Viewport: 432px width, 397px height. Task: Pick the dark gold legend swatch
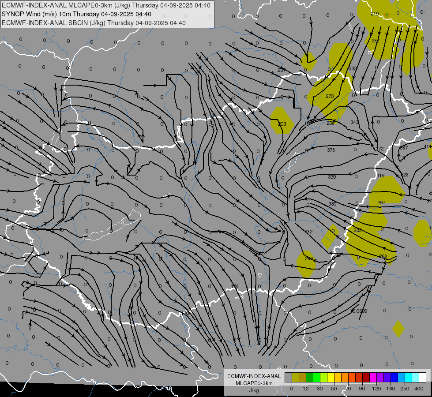303,377
